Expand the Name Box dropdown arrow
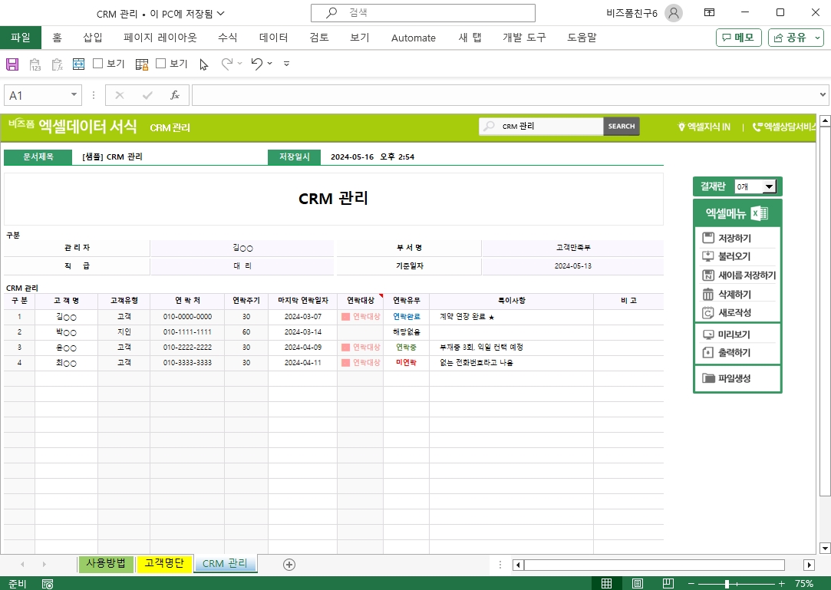The width and height of the screenshot is (831, 590). point(74,95)
